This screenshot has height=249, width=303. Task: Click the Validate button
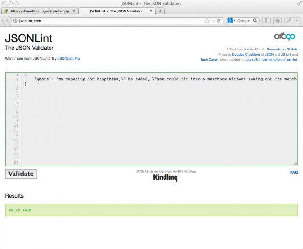(21, 174)
